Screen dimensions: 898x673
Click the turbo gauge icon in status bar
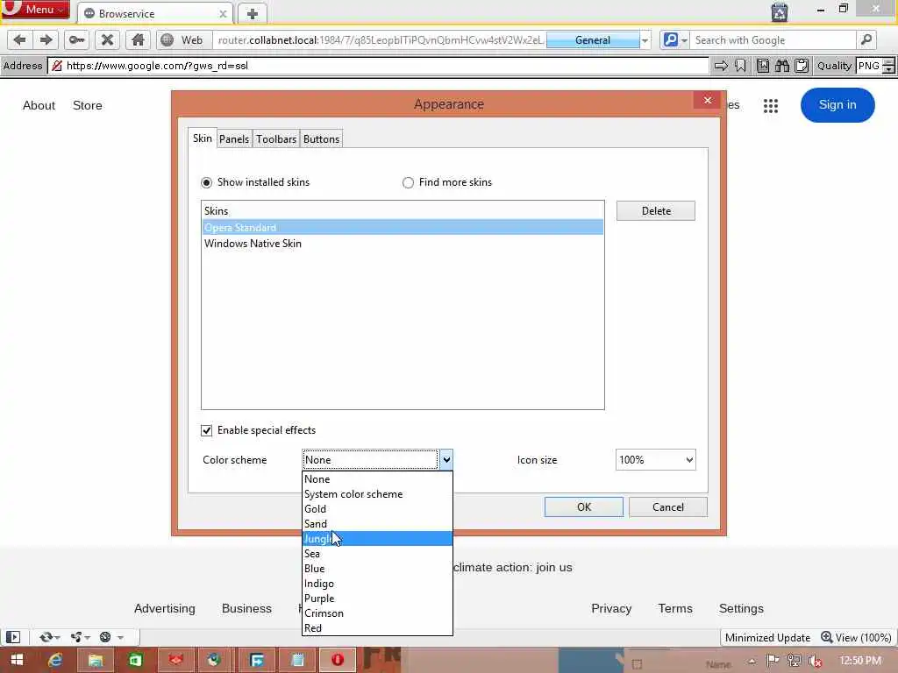point(105,637)
